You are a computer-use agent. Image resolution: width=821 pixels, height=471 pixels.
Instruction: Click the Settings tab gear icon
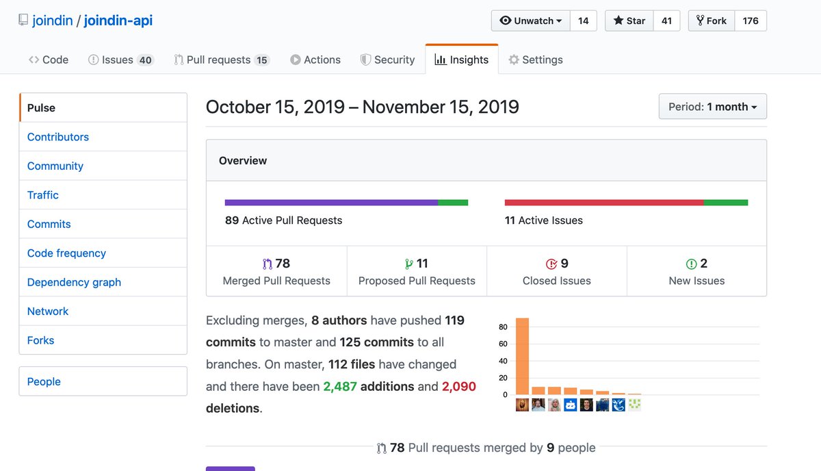(x=514, y=60)
